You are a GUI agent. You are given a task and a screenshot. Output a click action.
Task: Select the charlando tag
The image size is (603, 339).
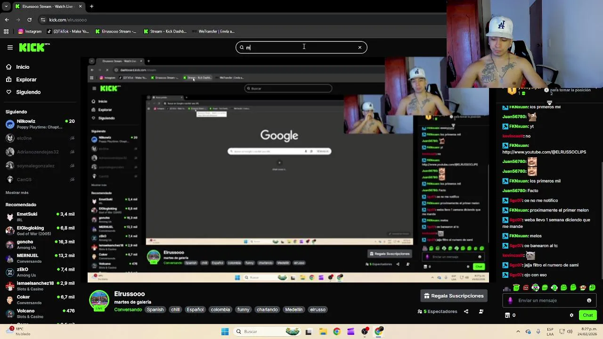pyautogui.click(x=267, y=310)
